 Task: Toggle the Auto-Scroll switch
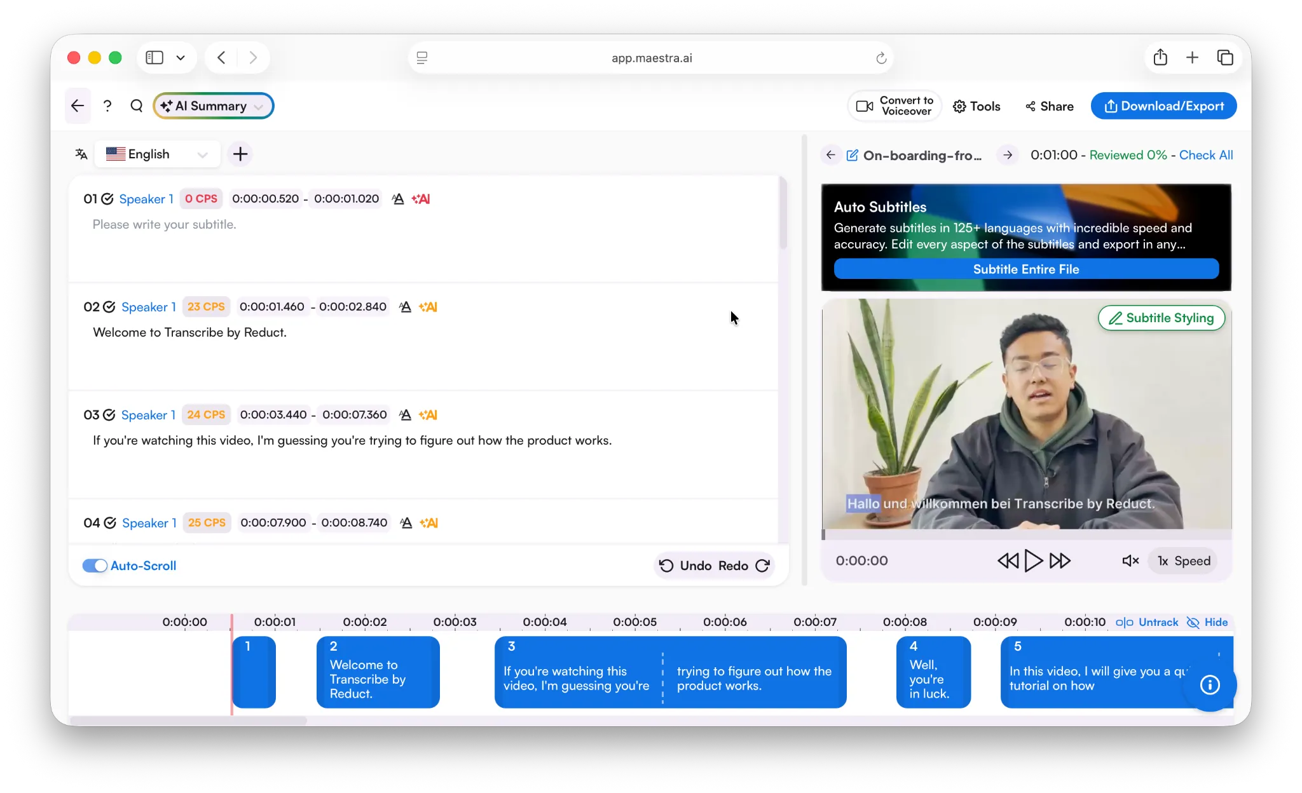click(x=95, y=566)
